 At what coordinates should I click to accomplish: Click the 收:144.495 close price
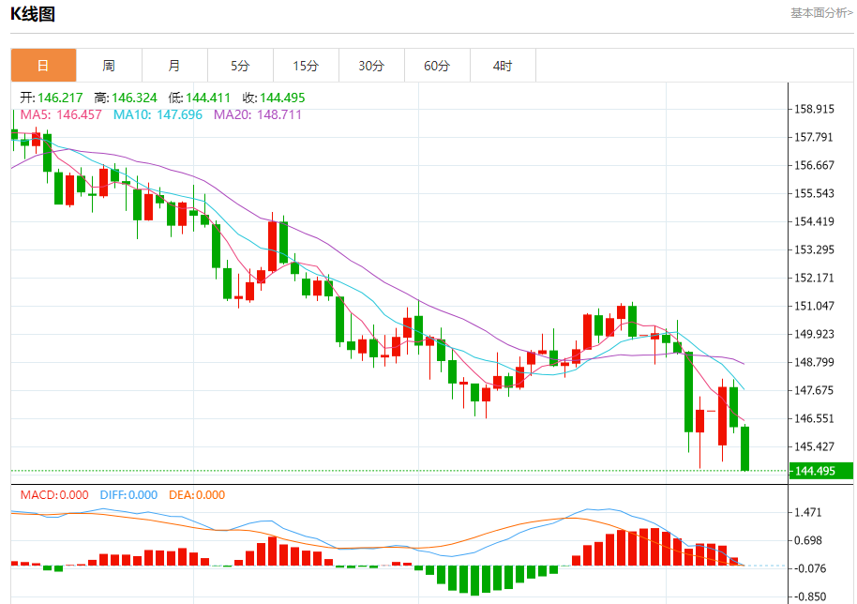click(x=274, y=98)
